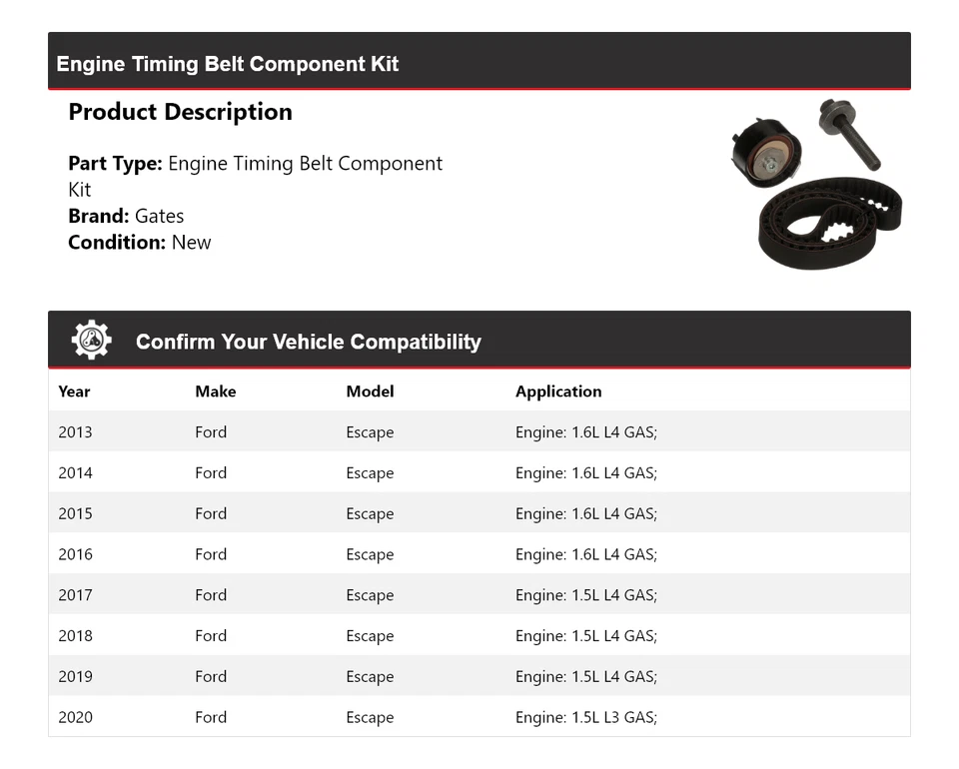Select the Application column header
This screenshot has height=769, width=959.
558,391
